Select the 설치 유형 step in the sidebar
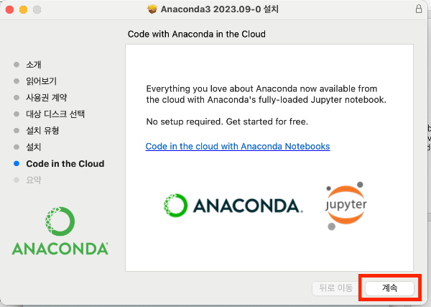The width and height of the screenshot is (431, 307). (42, 130)
